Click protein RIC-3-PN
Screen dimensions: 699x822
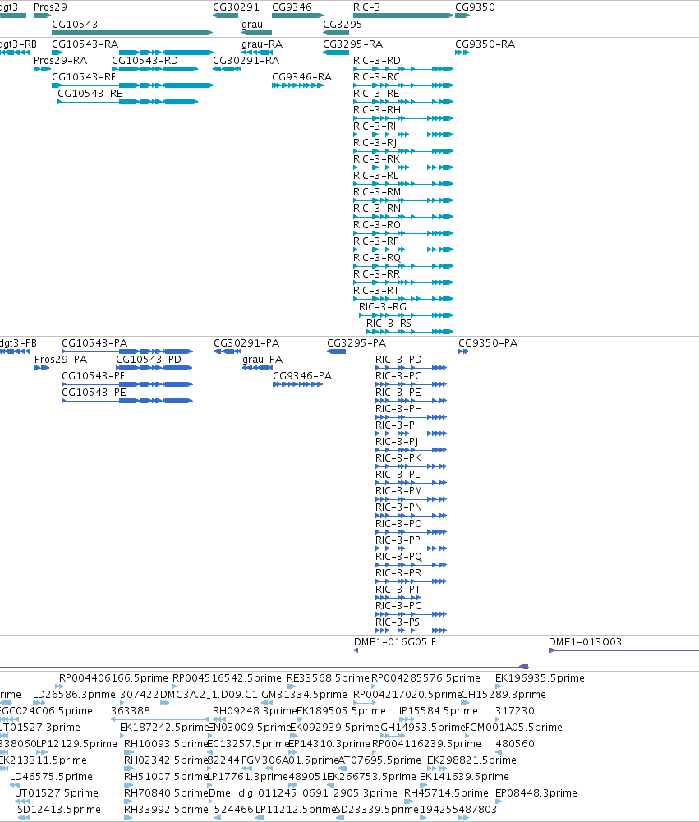coord(398,507)
